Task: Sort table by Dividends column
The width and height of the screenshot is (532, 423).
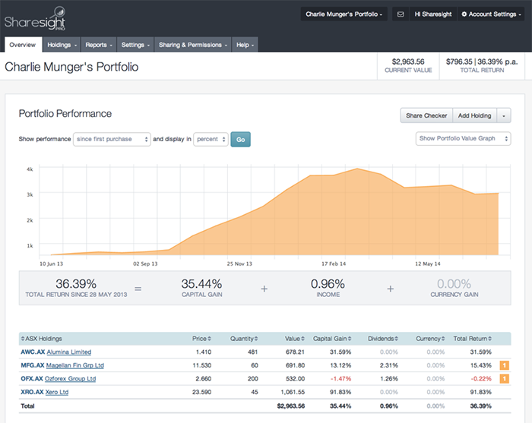Action: coord(383,339)
